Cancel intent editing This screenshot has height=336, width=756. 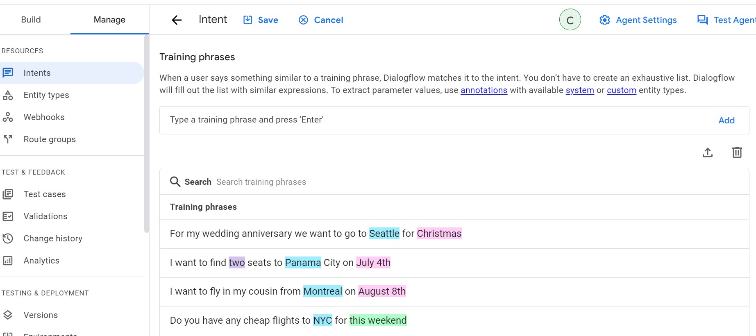point(321,20)
